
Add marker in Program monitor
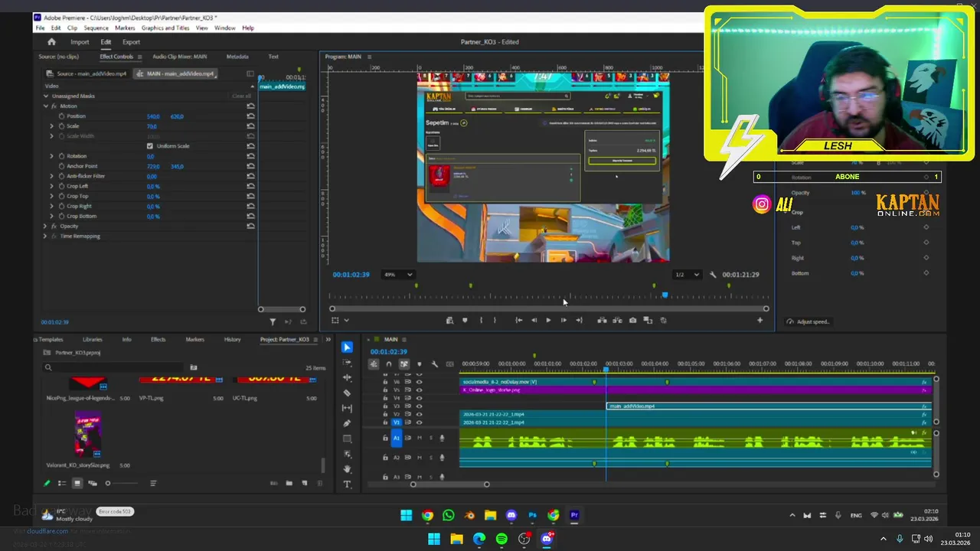(x=465, y=321)
